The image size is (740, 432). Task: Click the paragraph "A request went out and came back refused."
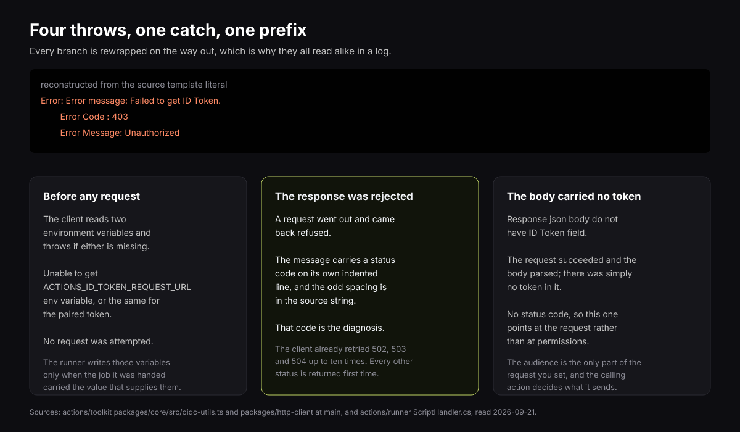pyautogui.click(x=335, y=226)
